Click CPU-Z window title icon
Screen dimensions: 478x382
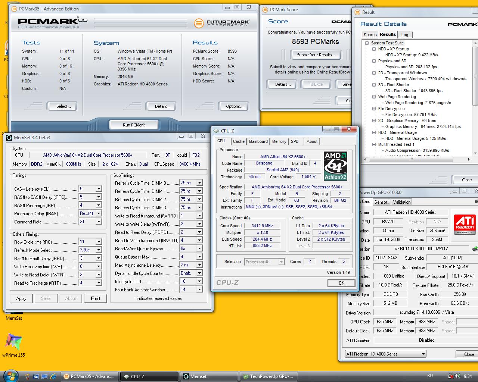216,131
